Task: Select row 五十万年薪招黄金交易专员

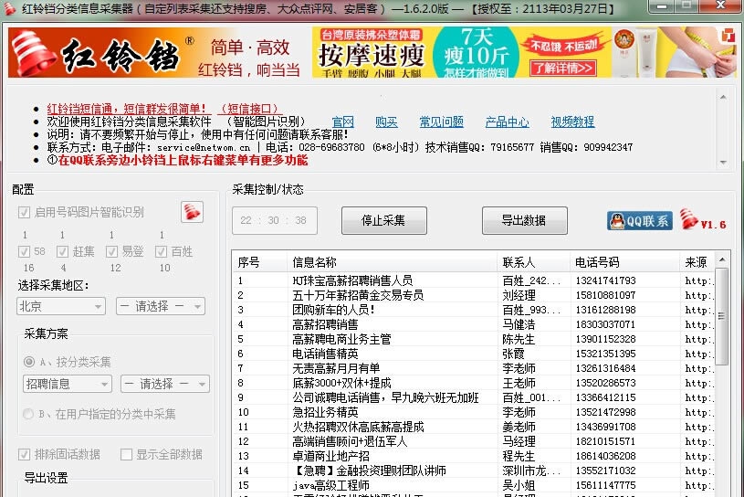Action: pos(473,295)
